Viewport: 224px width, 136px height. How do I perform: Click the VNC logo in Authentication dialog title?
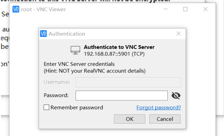44,34
